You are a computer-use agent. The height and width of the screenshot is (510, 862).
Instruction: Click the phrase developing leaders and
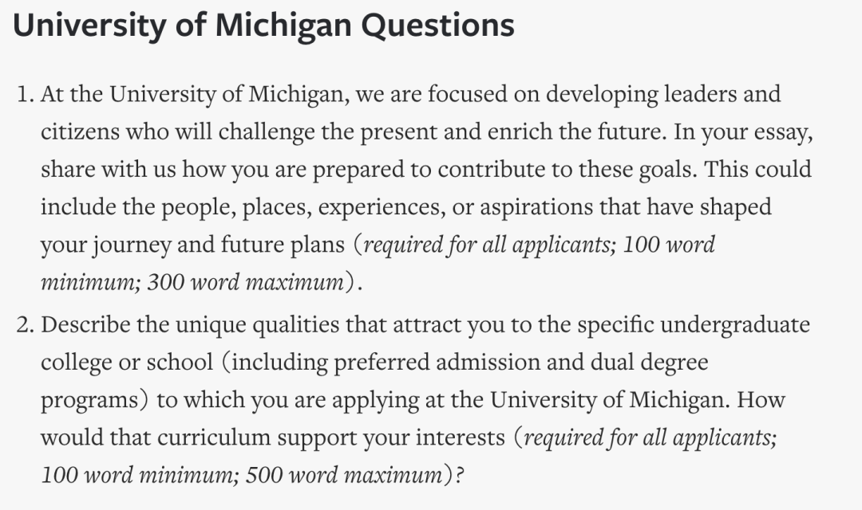pyautogui.click(x=663, y=94)
